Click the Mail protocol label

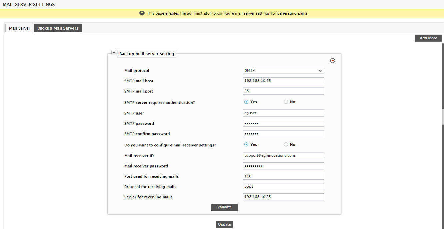(x=137, y=71)
